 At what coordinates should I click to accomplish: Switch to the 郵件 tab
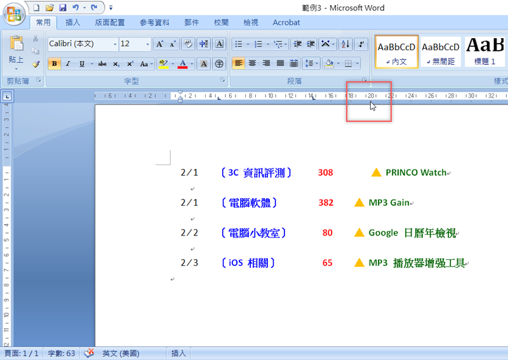coord(192,22)
